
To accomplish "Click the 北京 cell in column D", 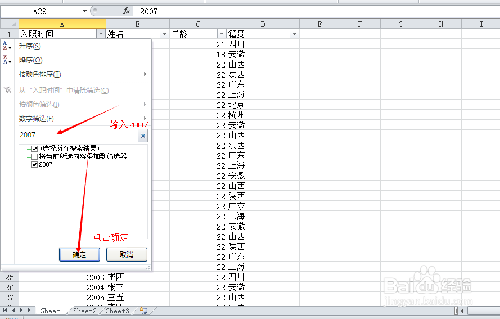I will coord(263,105).
